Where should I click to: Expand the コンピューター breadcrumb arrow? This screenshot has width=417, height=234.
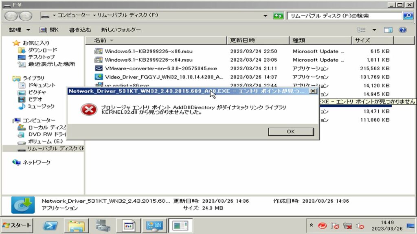click(94, 15)
